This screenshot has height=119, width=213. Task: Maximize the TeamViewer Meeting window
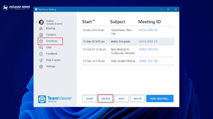(x=168, y=9)
